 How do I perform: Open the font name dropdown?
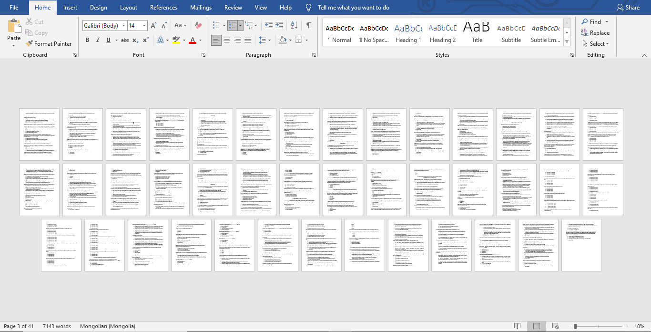pos(124,26)
